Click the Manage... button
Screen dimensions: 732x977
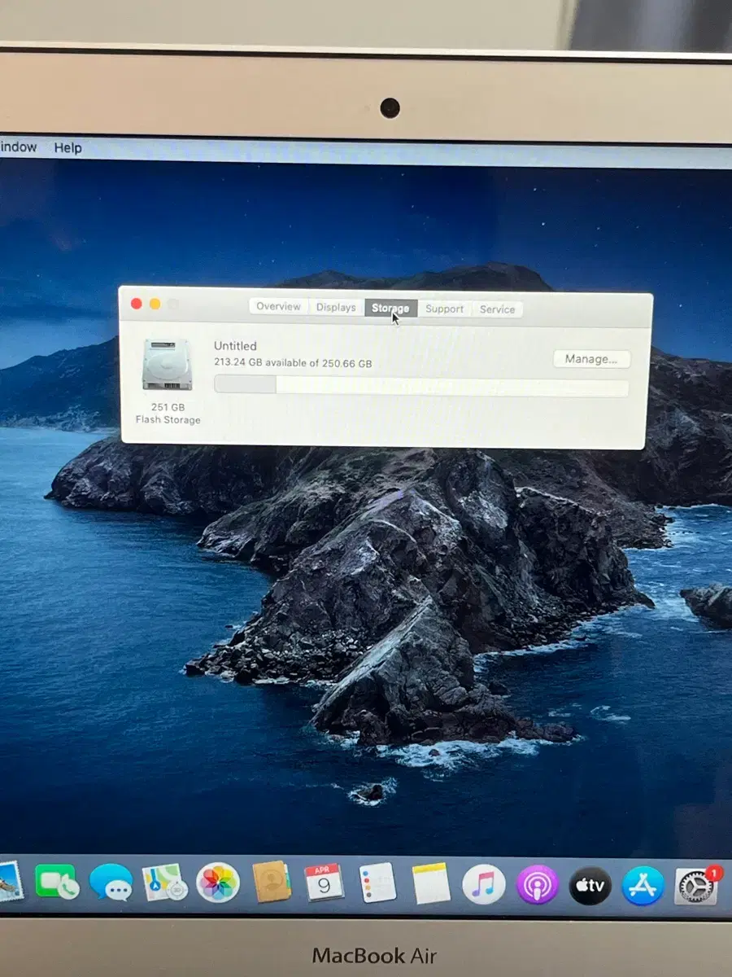pos(591,359)
